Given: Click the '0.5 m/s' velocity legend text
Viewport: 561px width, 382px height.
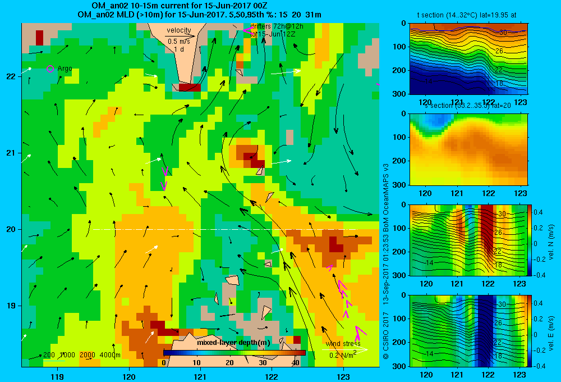Looking at the screenshot, I should point(179,42).
